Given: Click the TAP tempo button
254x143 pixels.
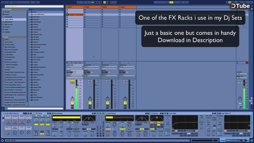Looking at the screenshot, I should 9,2.
